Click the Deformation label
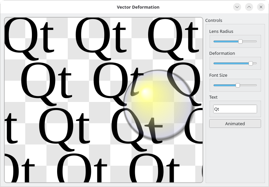269x187 pixels. 222,53
